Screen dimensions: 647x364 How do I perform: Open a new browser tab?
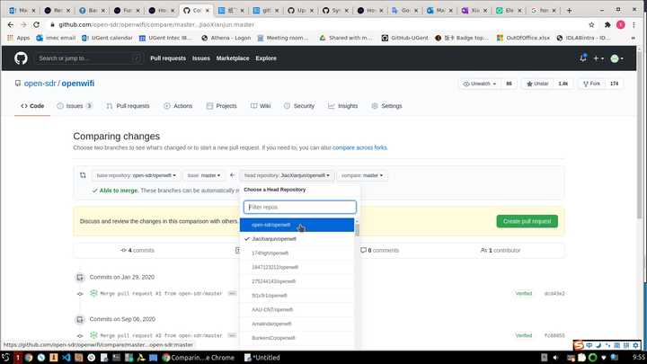[x=569, y=10]
